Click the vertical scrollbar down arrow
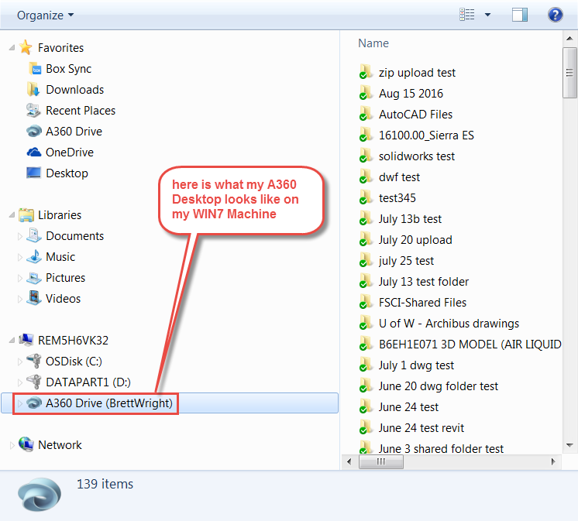 point(569,446)
